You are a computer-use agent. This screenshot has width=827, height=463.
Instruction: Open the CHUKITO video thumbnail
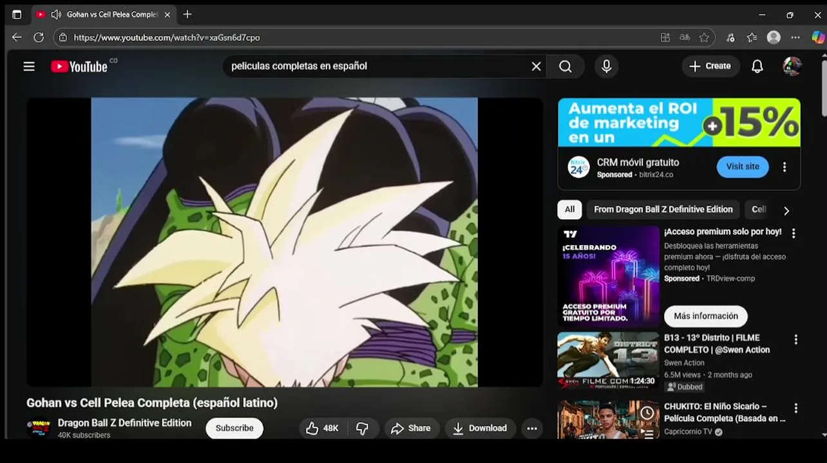608,420
